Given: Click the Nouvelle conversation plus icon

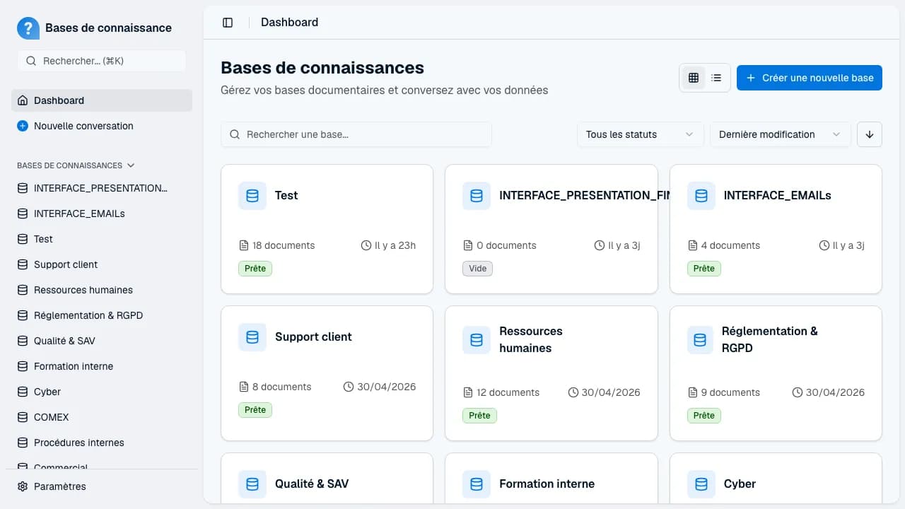Looking at the screenshot, I should (x=23, y=126).
